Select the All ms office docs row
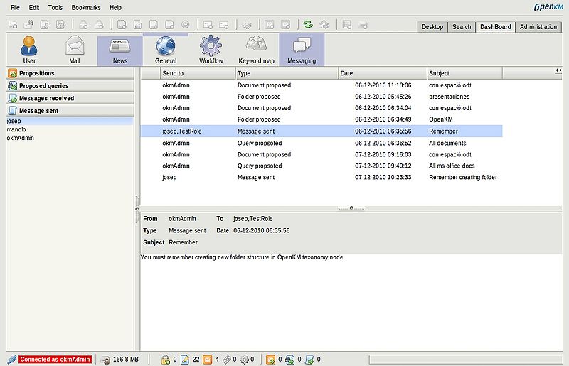Screen dimensions: 569x366 [321, 166]
